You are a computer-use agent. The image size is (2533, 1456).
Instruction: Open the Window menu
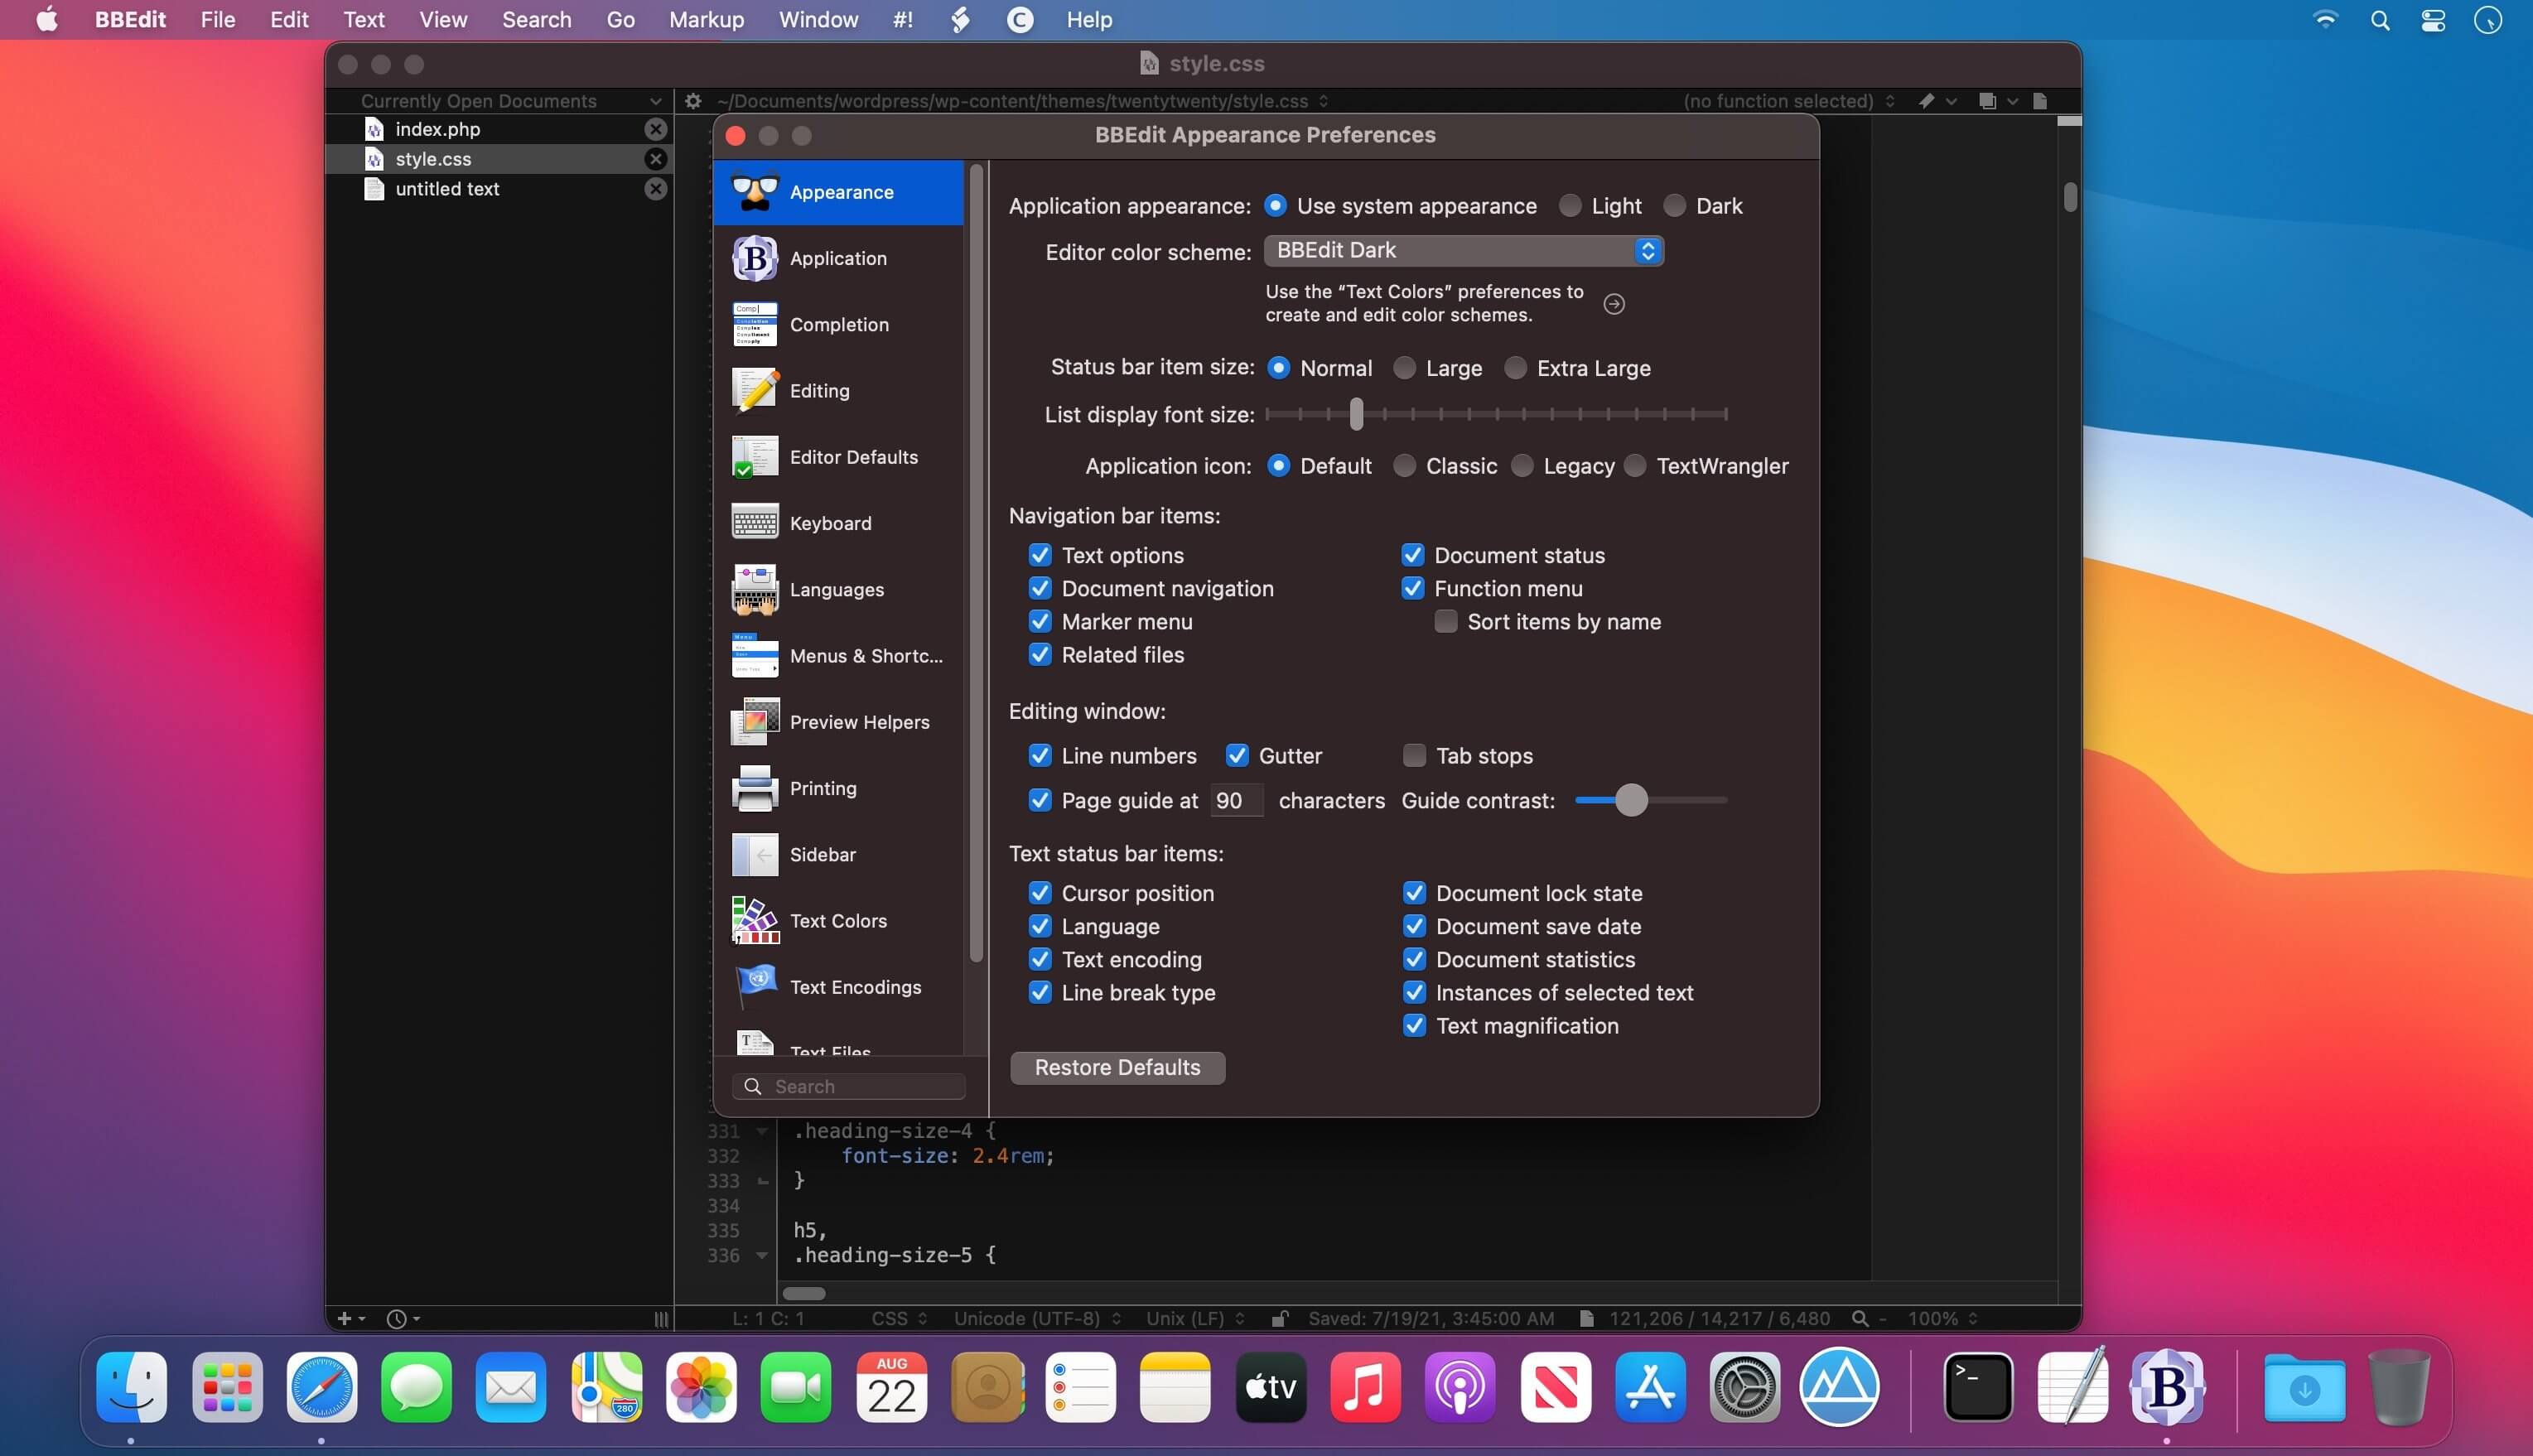[x=818, y=20]
